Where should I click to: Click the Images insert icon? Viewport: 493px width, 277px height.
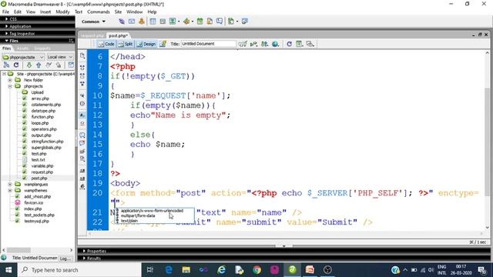pos(173,22)
